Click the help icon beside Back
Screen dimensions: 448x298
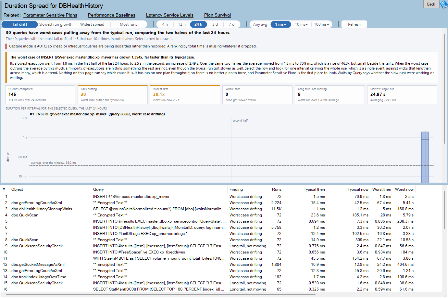444,4
